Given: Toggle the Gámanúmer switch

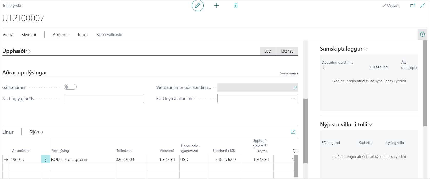Looking at the screenshot, I should [70, 87].
